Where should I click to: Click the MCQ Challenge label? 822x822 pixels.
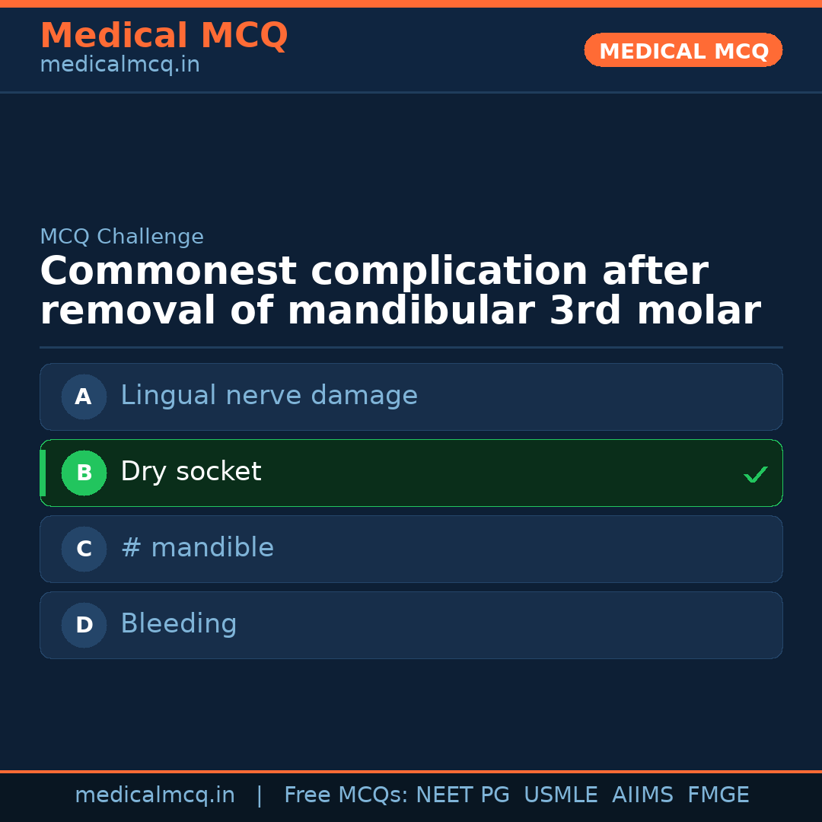pyautogui.click(x=122, y=237)
